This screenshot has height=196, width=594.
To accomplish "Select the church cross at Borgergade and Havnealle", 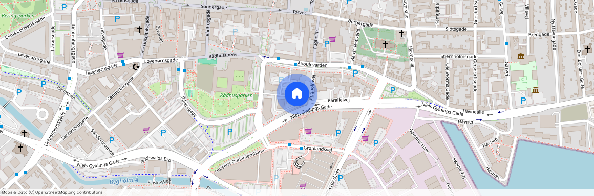I will tap(401, 33).
